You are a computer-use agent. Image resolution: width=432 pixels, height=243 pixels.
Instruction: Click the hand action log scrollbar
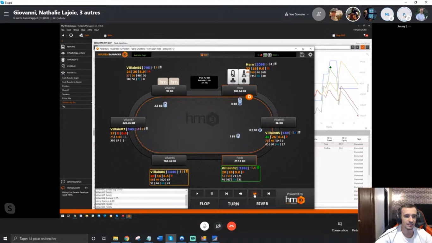[x=186, y=198]
